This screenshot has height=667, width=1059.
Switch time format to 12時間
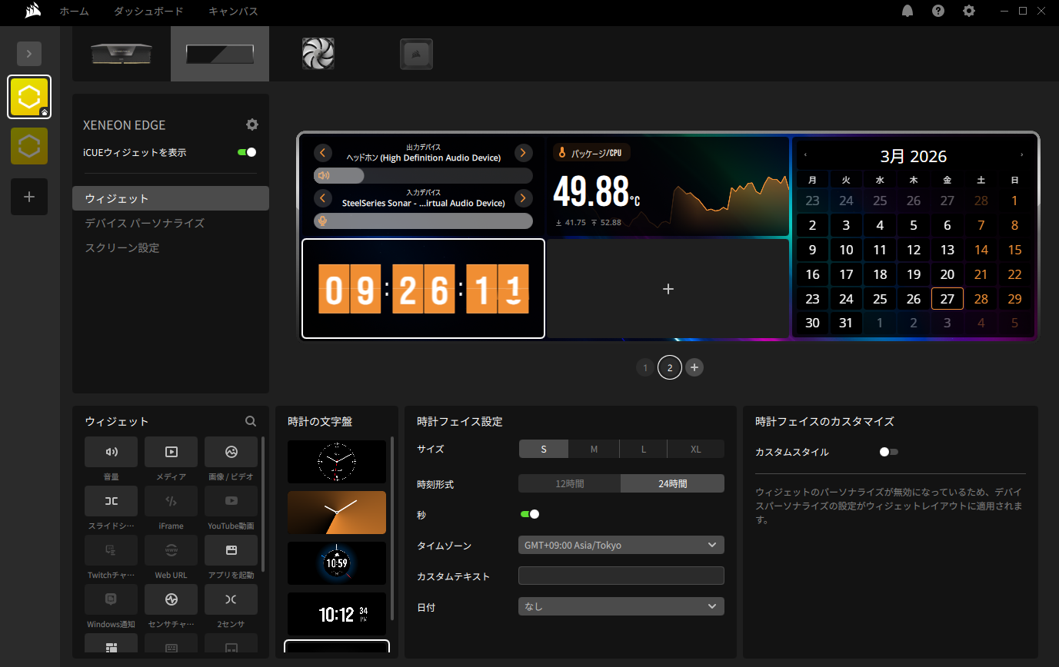pyautogui.click(x=569, y=483)
